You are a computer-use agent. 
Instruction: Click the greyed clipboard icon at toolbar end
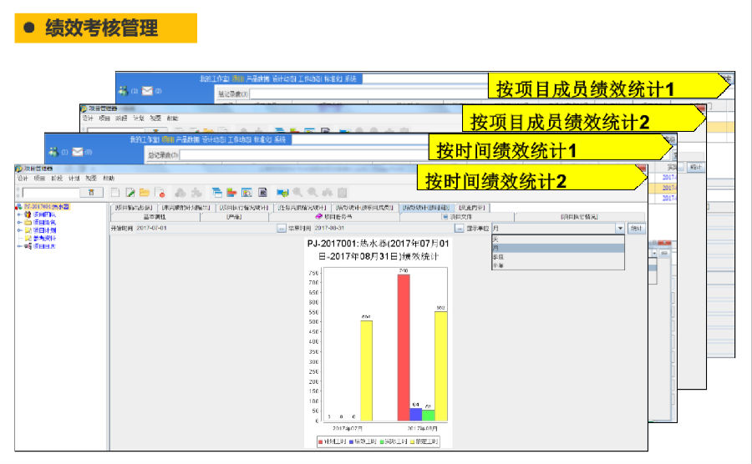[343, 193]
